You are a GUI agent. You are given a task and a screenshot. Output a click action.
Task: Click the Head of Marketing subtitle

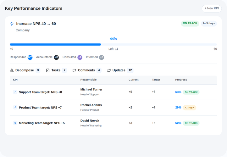click(91, 126)
